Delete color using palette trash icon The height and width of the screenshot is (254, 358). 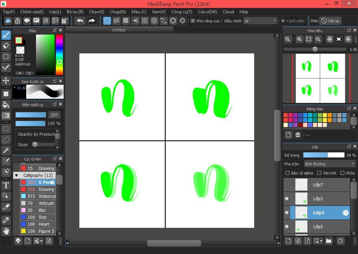298,135
